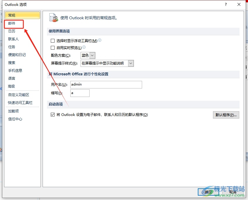Select 联系人 in the options list

click(x=13, y=39)
